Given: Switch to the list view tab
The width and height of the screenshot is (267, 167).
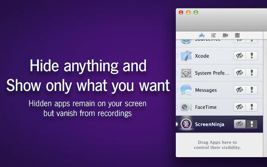Looking at the screenshot, I should 213,35.
